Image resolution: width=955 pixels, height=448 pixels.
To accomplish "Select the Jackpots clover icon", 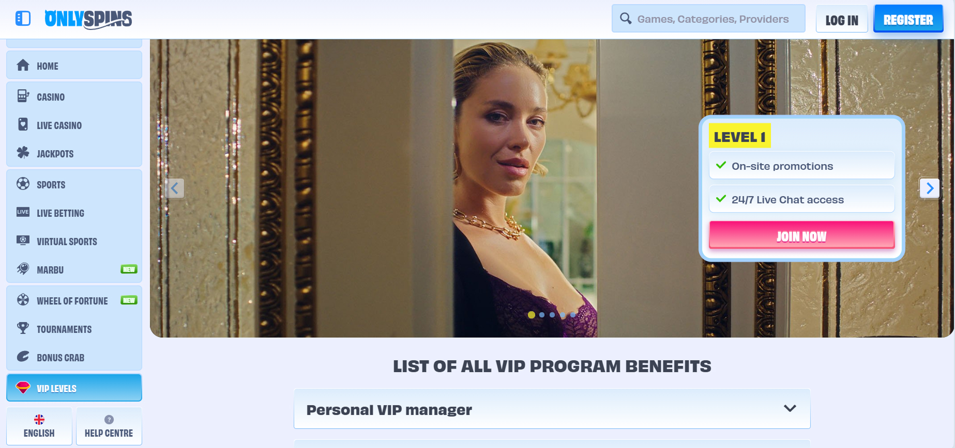I will point(23,153).
